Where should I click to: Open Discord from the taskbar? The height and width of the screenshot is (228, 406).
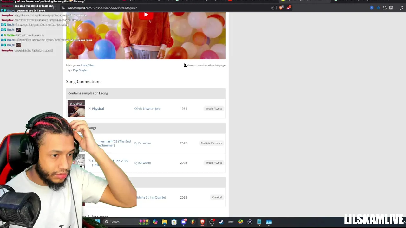(183, 222)
